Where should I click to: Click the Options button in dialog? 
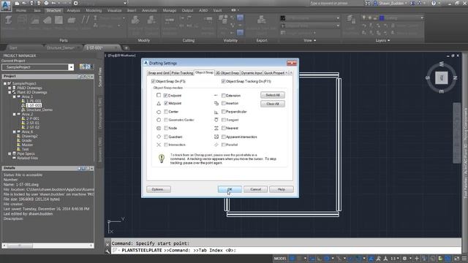tap(159, 189)
